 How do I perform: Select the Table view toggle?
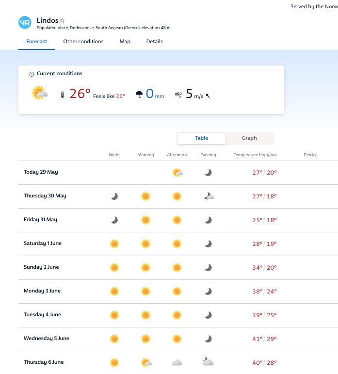click(201, 138)
